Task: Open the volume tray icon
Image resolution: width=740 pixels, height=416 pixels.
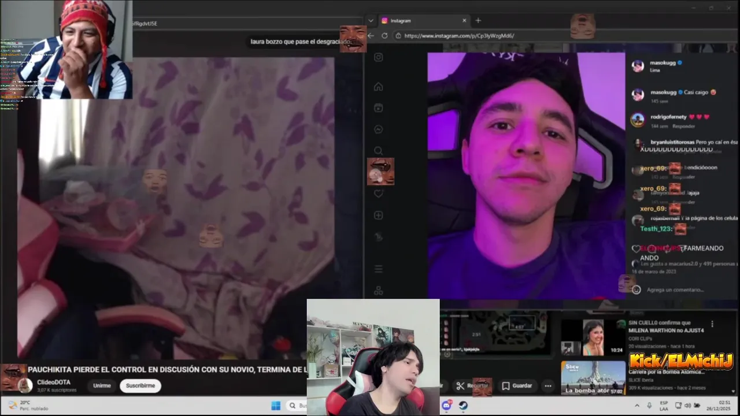Action: point(687,405)
